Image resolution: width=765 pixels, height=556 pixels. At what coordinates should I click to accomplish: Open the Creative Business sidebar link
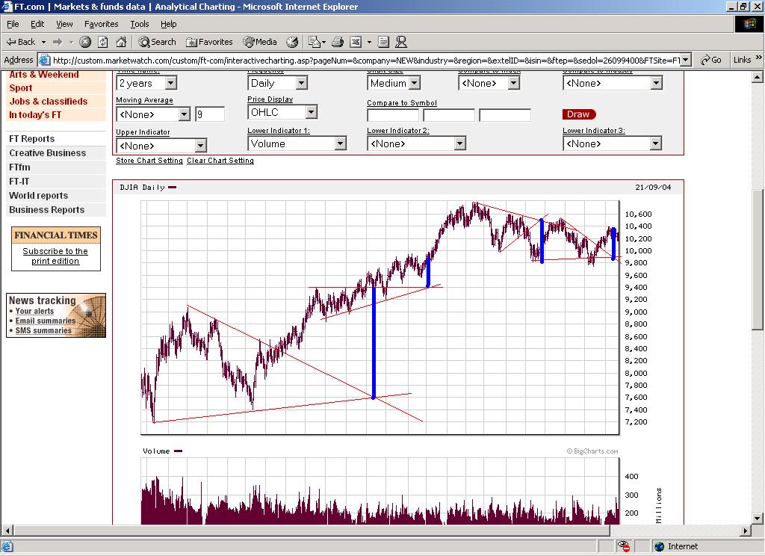point(47,152)
